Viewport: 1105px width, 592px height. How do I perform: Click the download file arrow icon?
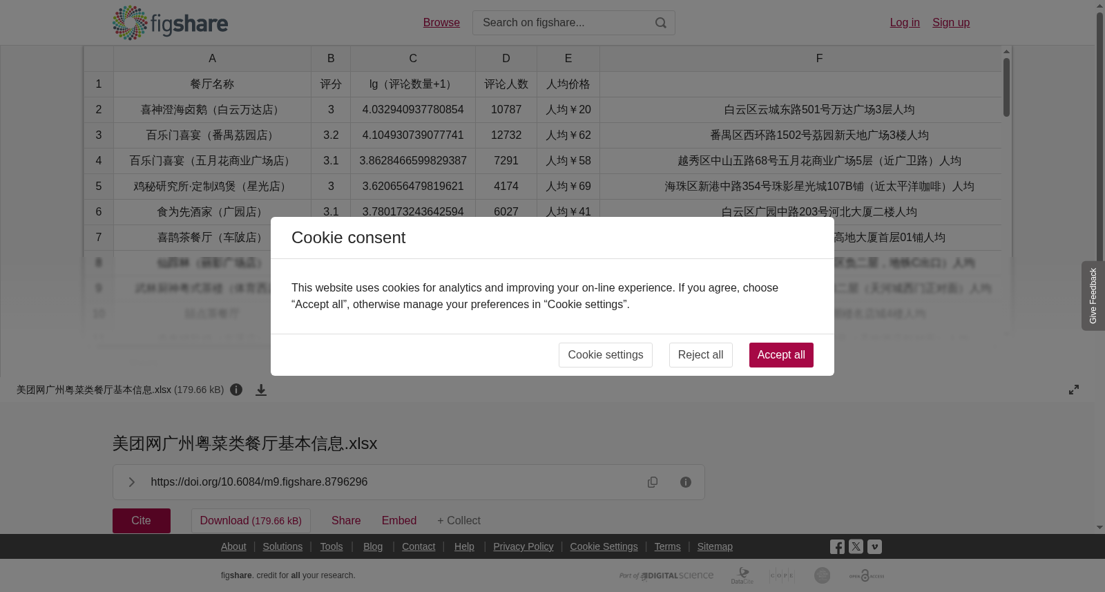261,390
